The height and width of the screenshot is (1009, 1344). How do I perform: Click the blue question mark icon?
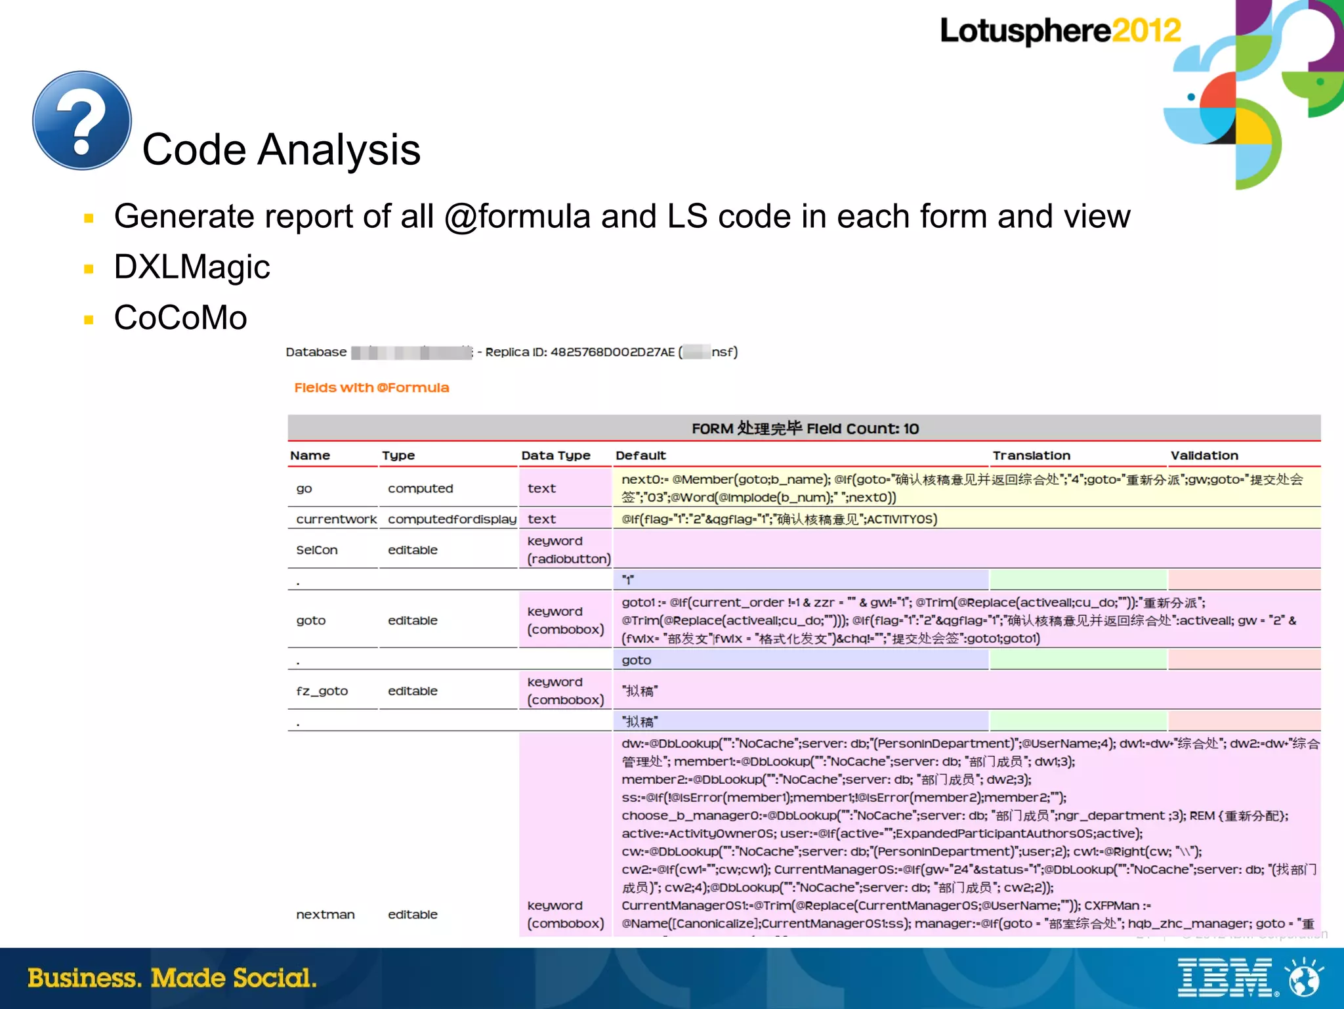click(82, 120)
